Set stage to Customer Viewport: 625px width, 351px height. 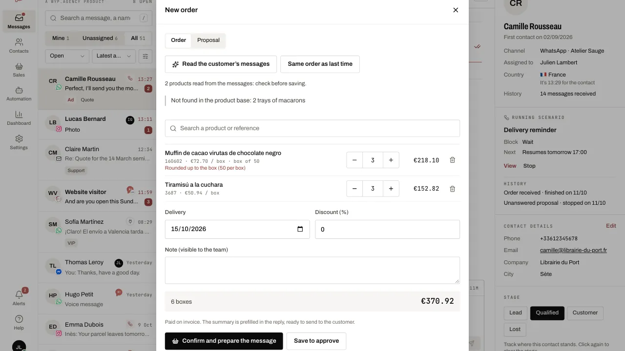585,313
